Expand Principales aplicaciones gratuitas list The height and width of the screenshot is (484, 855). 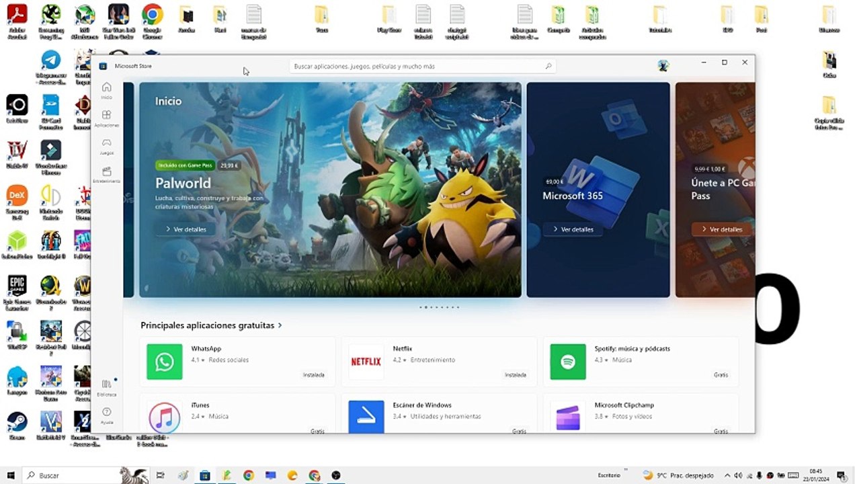pyautogui.click(x=211, y=325)
